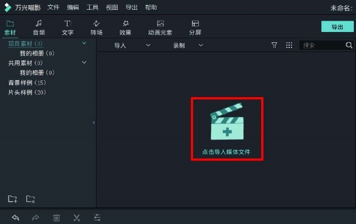Open the 编辑 menu
Viewport: 356px width, 224px height.
pyautogui.click(x=73, y=7)
